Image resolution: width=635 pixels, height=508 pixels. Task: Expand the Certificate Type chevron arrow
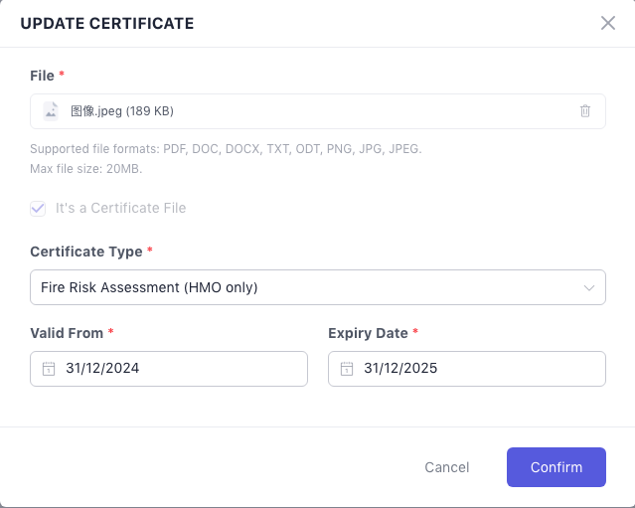pyautogui.click(x=586, y=287)
